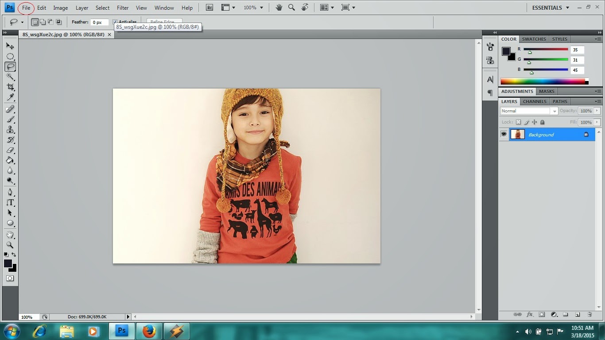Click the foreground color swatch in Color panel

point(506,51)
